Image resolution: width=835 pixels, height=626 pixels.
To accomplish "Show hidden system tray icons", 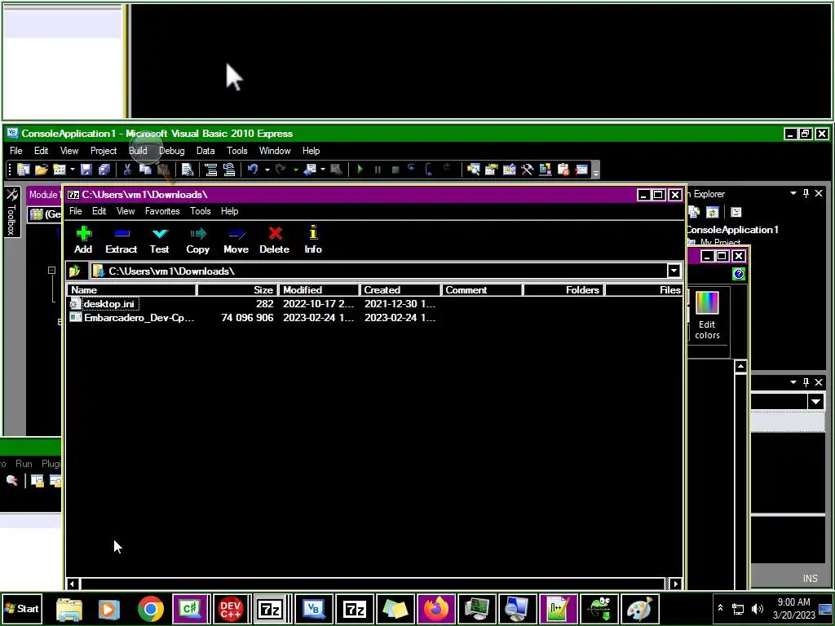I will click(x=721, y=607).
